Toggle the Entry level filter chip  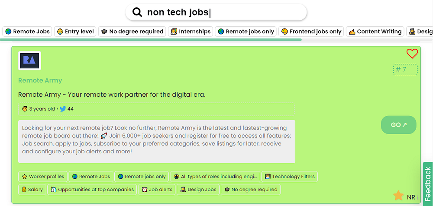coord(75,32)
